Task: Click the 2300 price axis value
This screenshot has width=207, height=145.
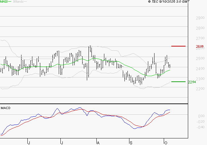Action: [x=200, y=79]
